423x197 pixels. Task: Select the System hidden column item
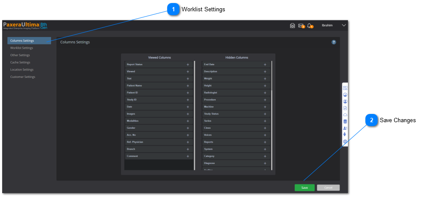236,149
